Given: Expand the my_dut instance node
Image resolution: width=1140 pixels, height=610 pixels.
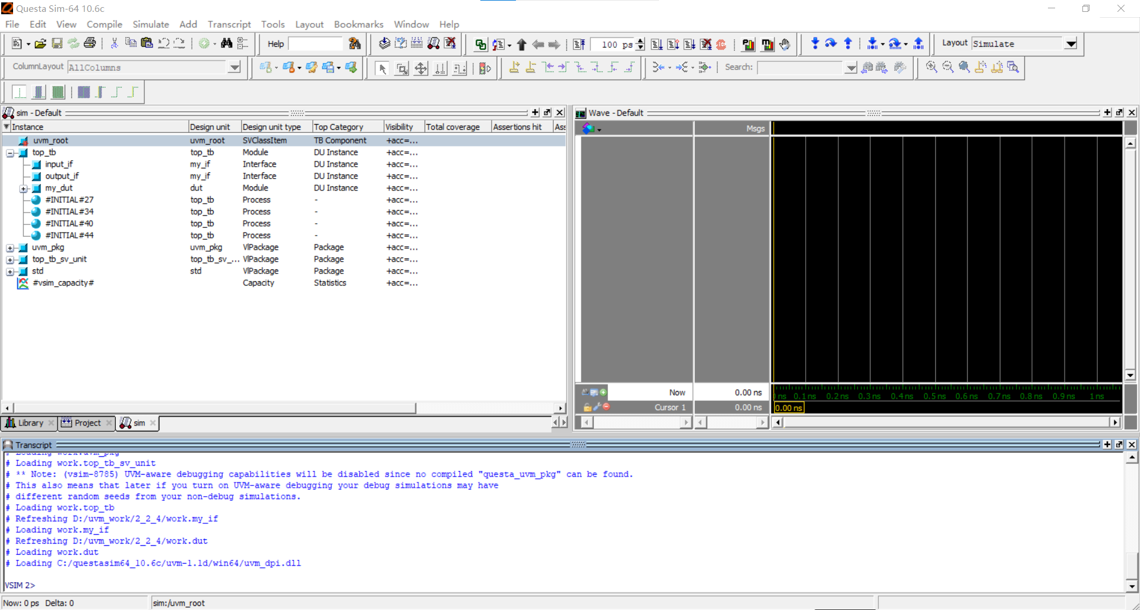Looking at the screenshot, I should pos(24,188).
